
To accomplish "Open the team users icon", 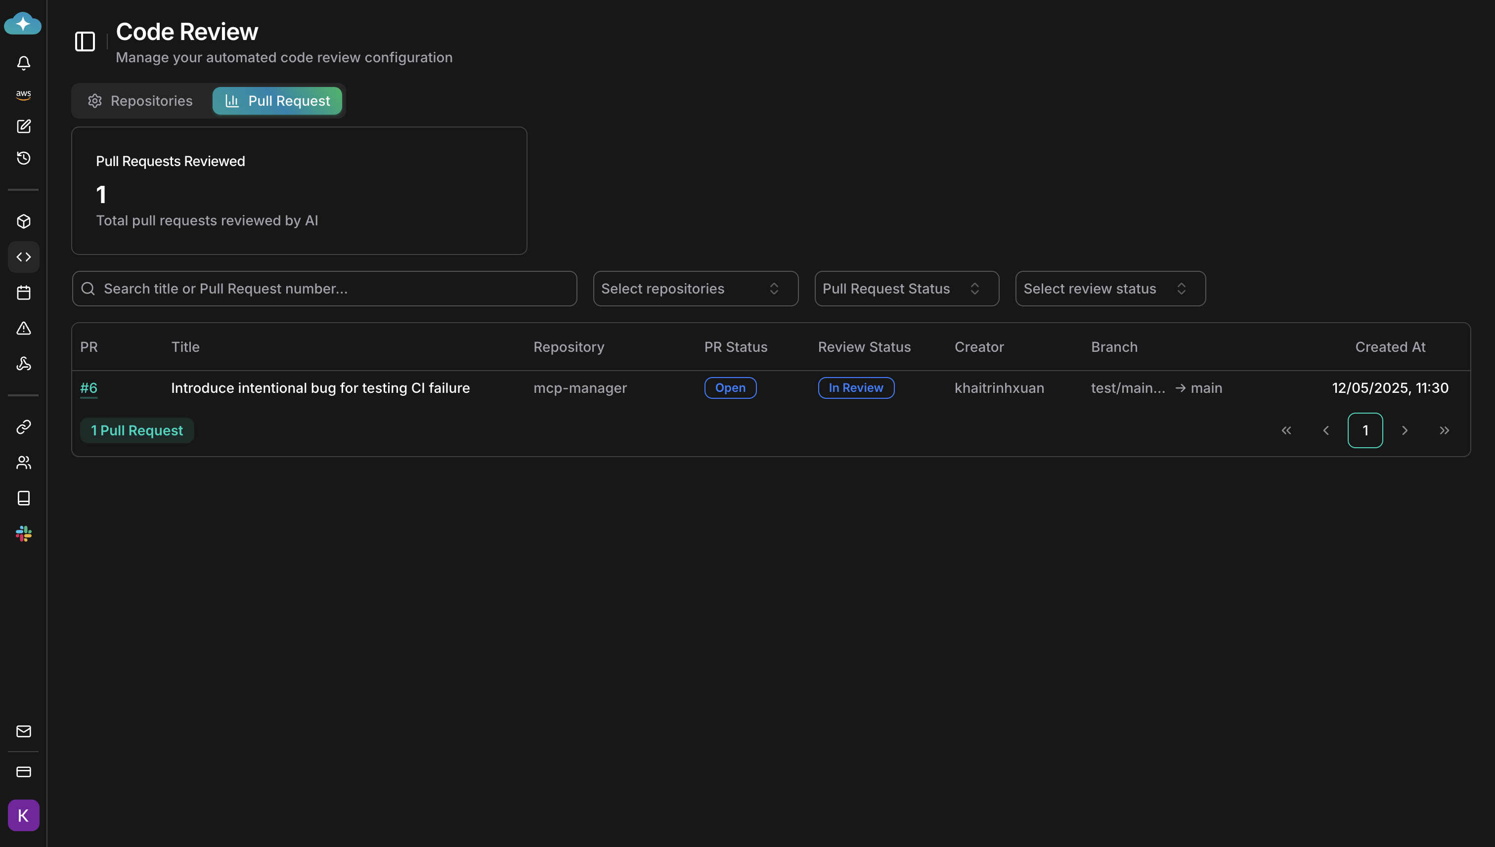I will pos(23,463).
